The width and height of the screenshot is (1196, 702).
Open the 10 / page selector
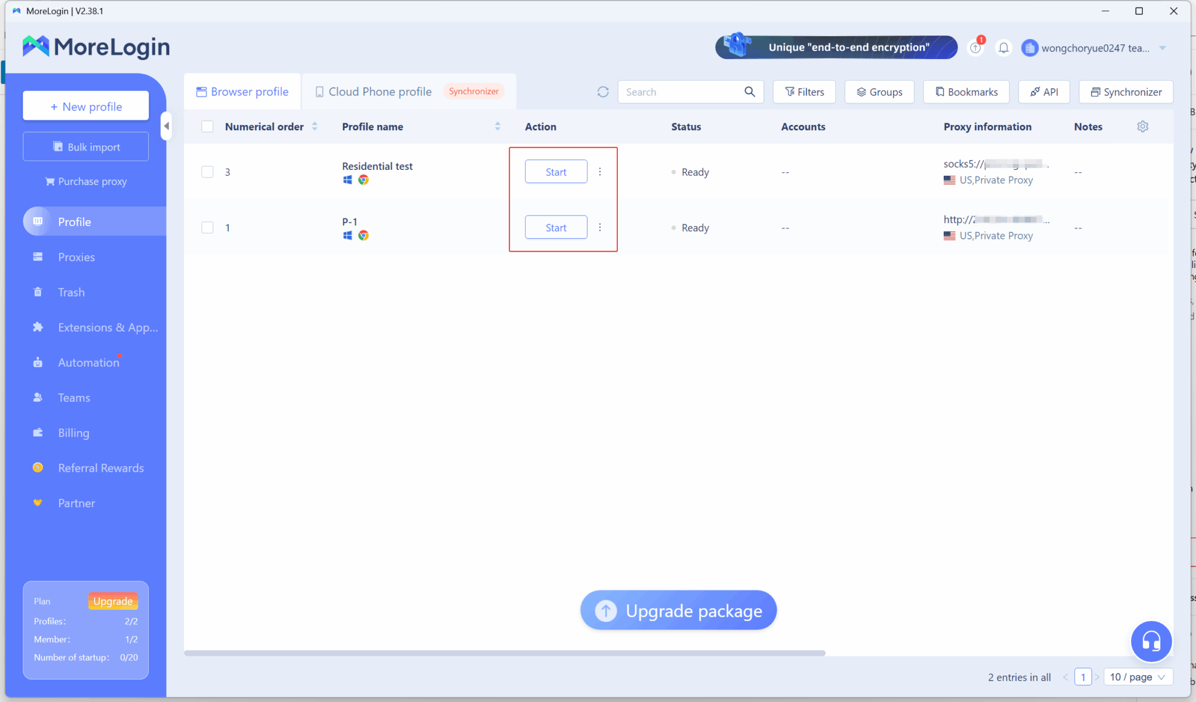click(x=1136, y=676)
